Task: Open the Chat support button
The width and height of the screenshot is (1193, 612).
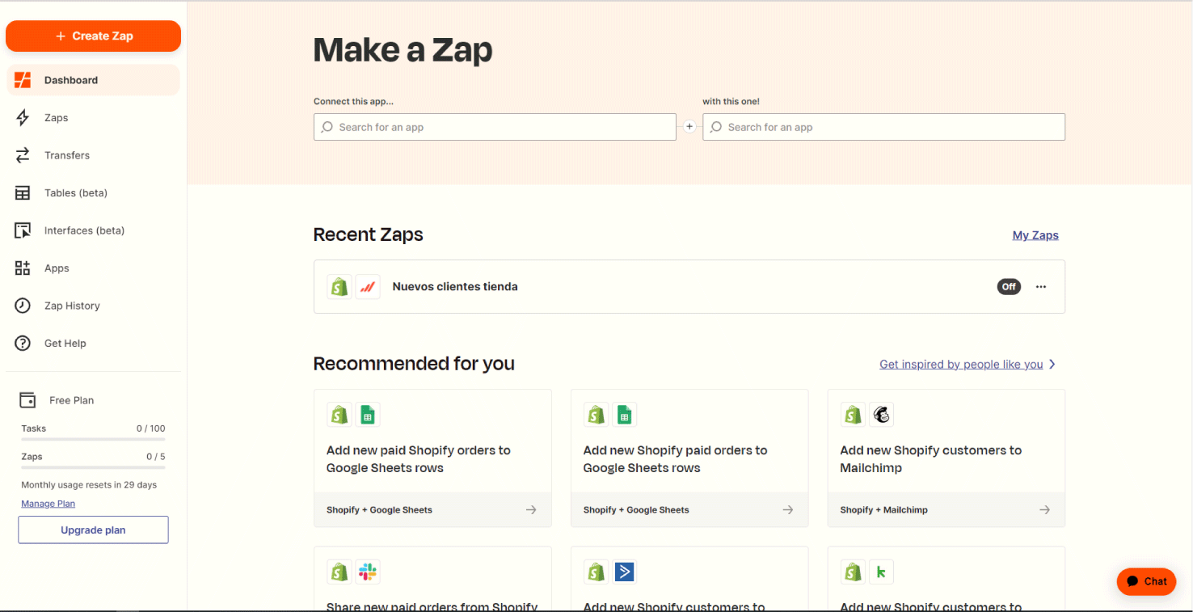Action: point(1146,581)
